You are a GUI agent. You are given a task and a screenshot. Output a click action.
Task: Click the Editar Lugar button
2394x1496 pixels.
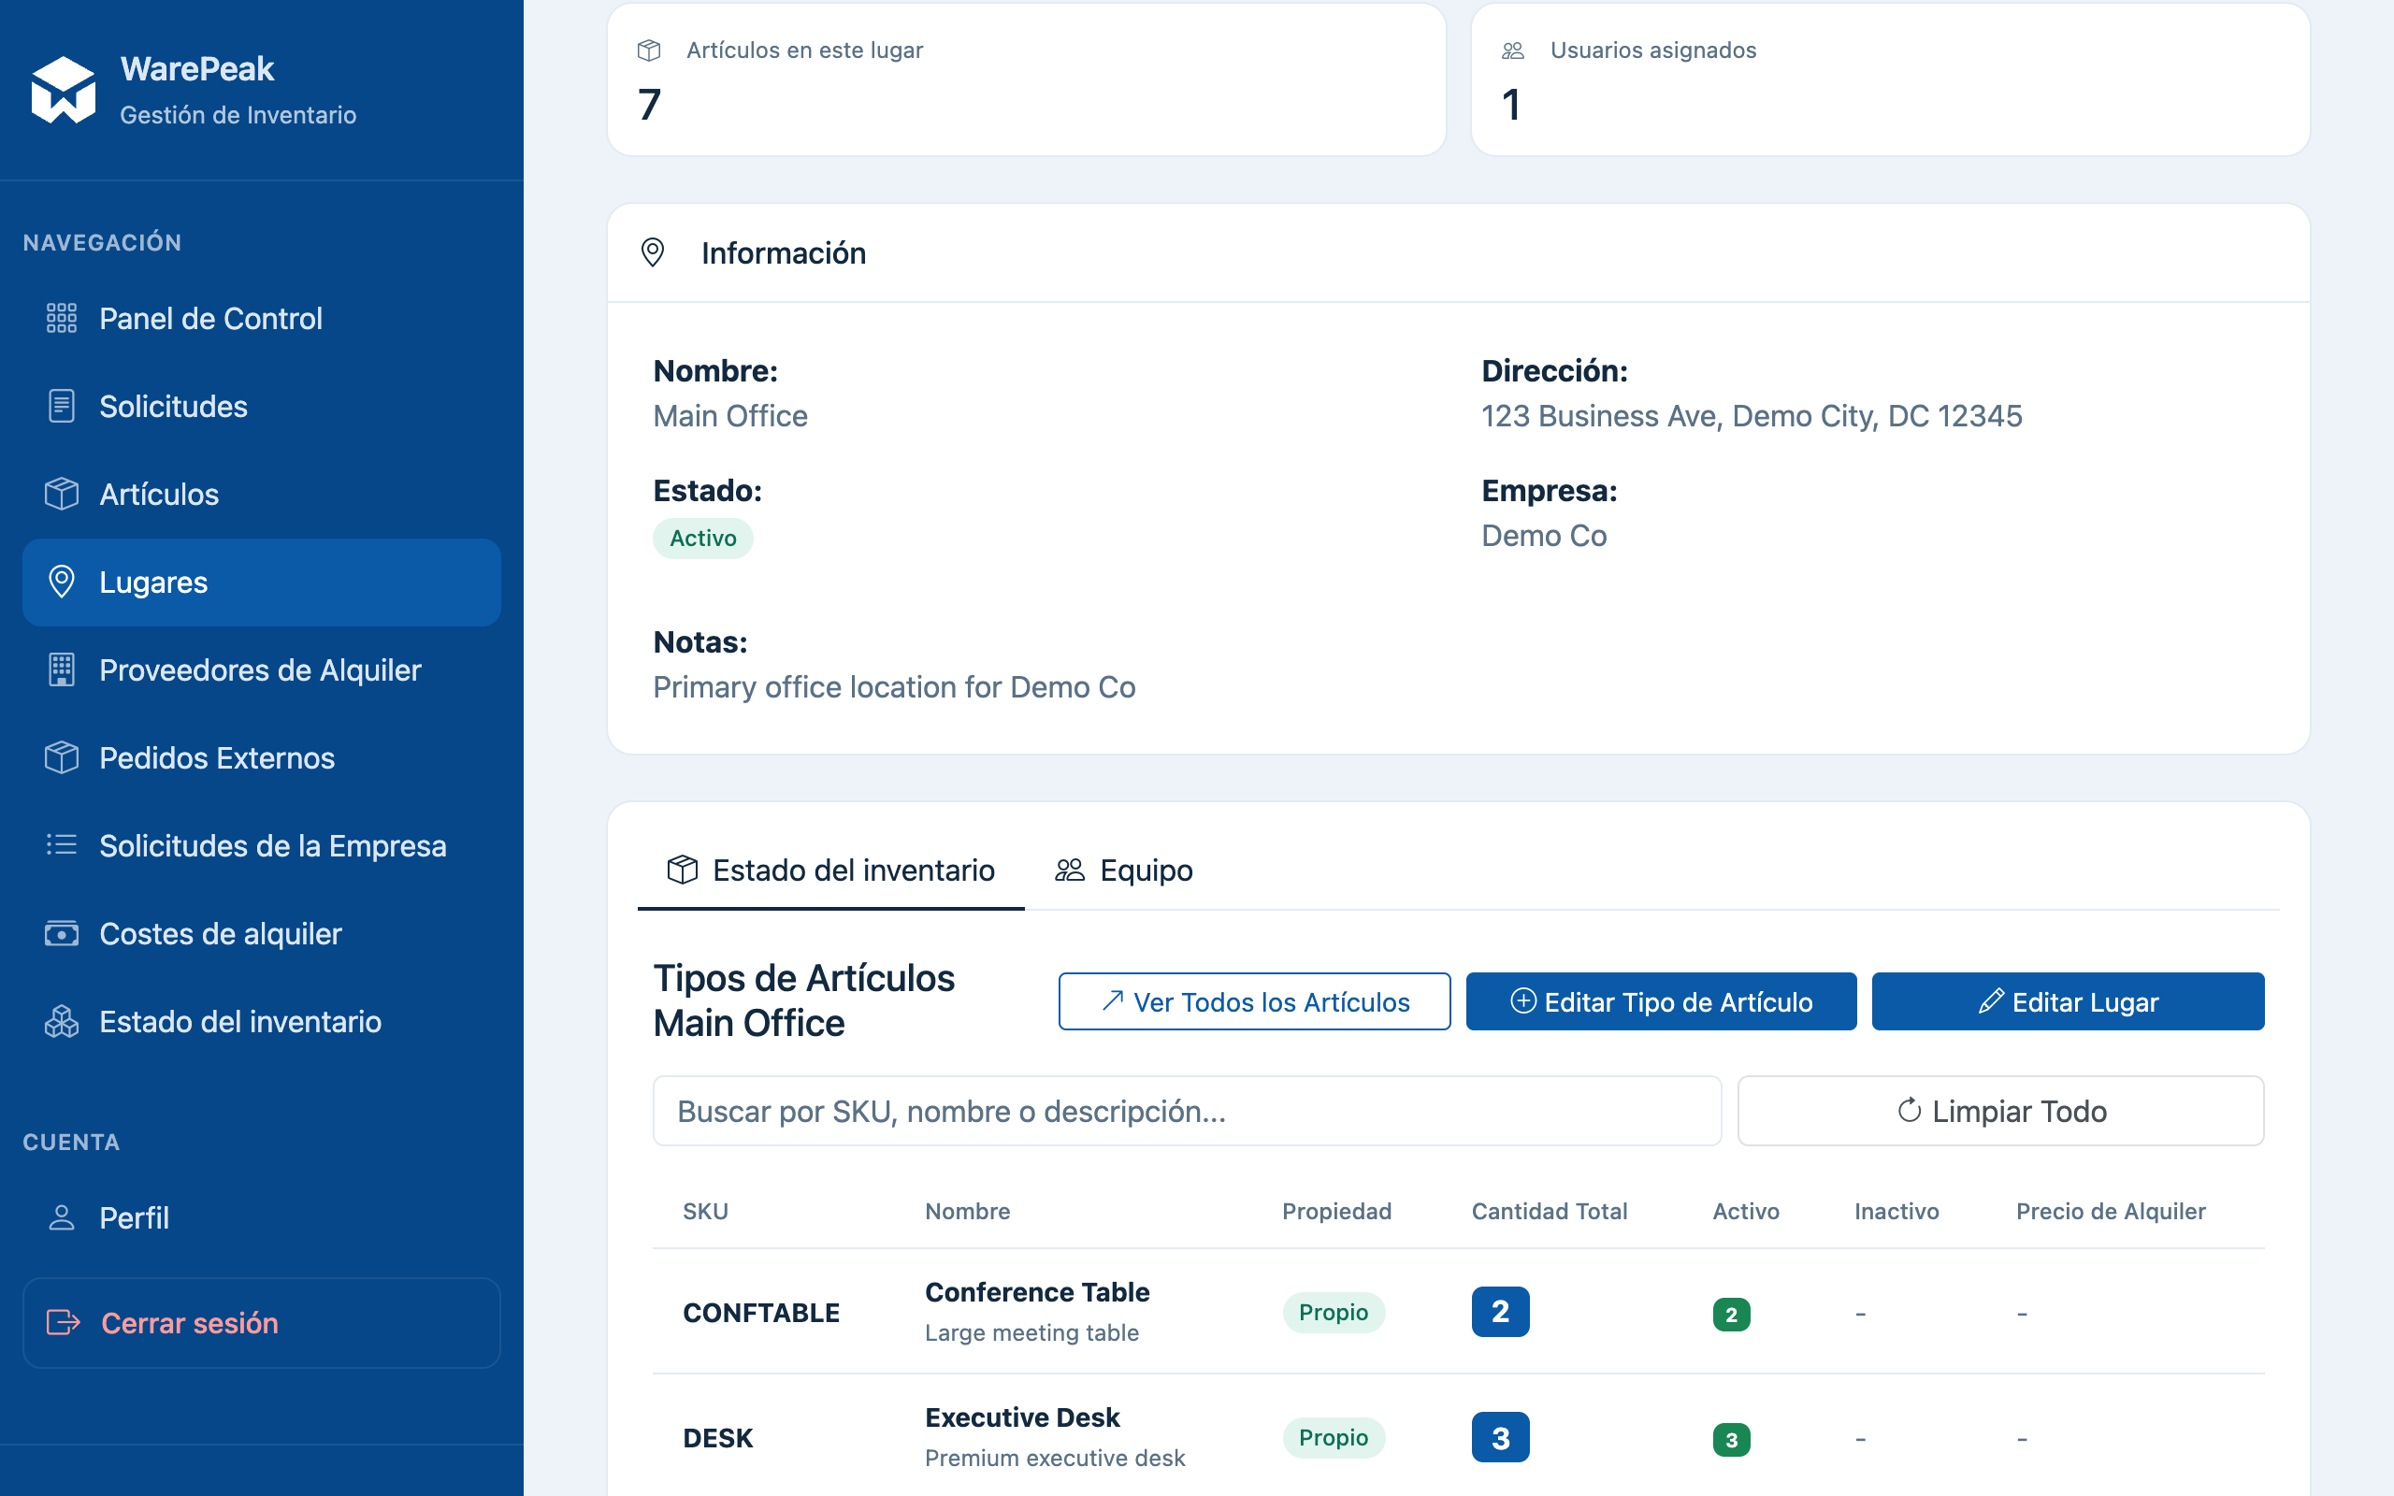pyautogui.click(x=2068, y=1001)
